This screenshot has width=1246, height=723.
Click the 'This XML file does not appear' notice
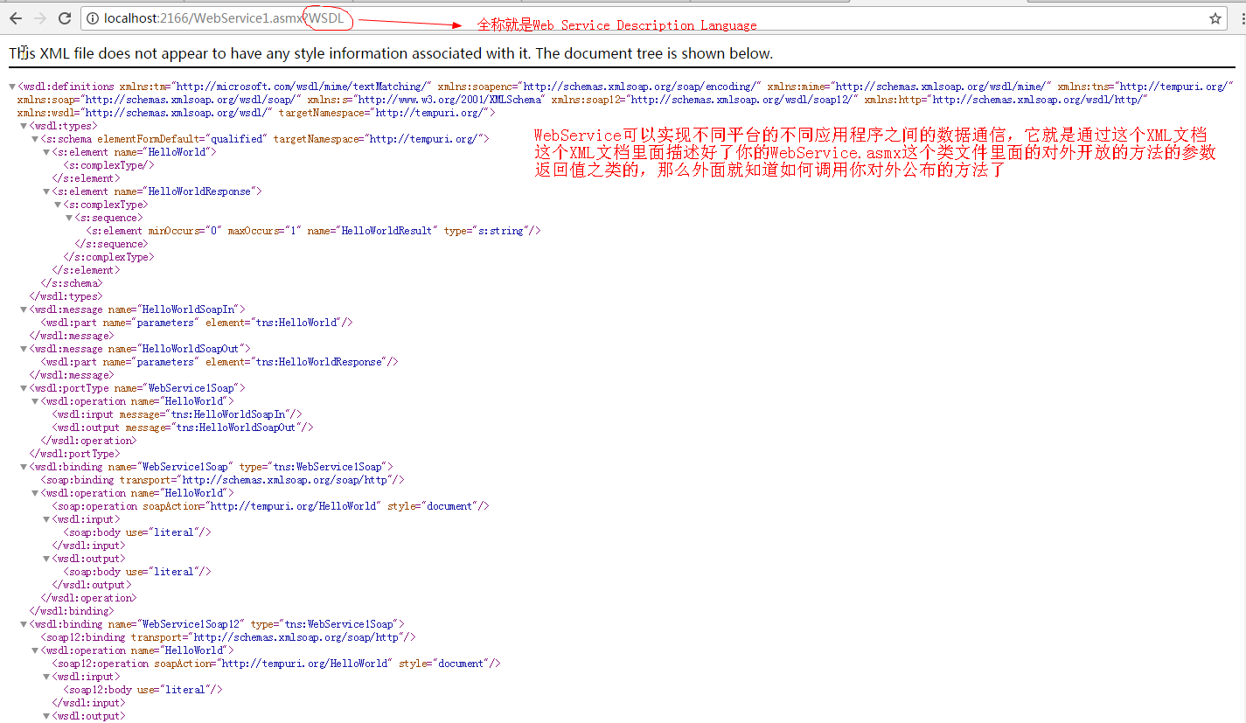click(x=391, y=53)
